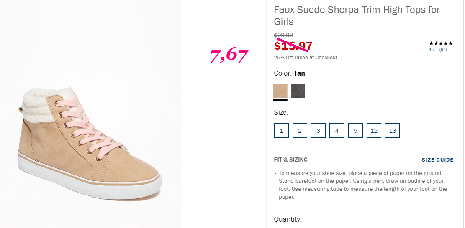Click the FIT & SIZING heading
The image size is (465, 228).
(x=290, y=160)
